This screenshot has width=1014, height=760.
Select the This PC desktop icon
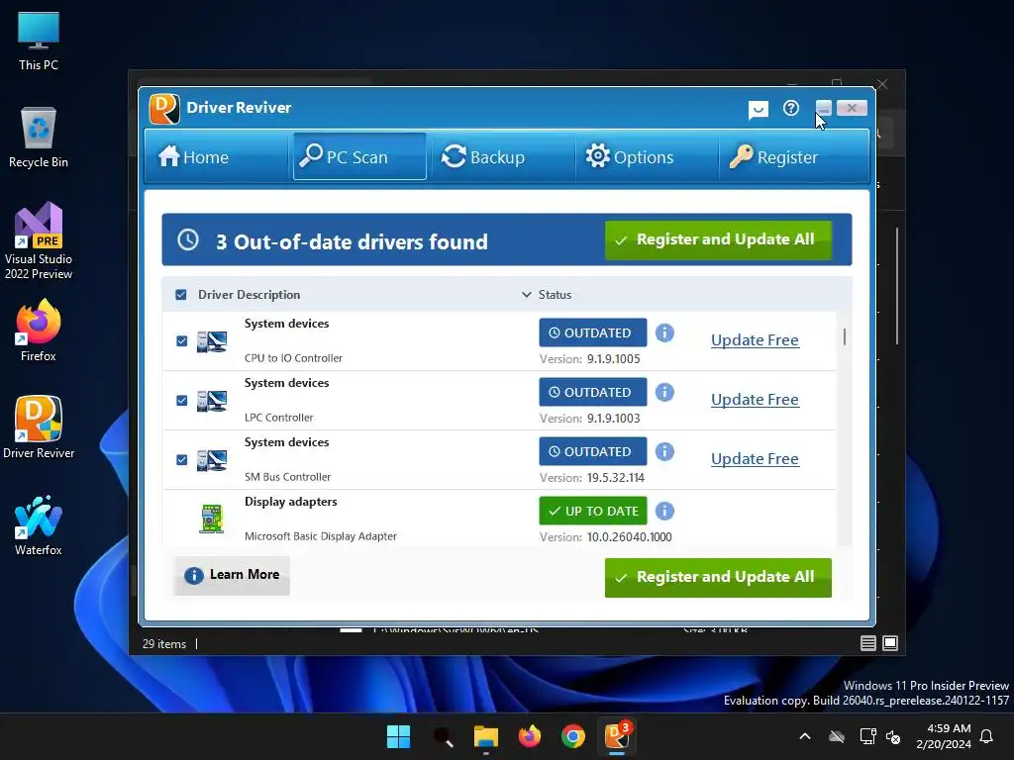[x=39, y=42]
